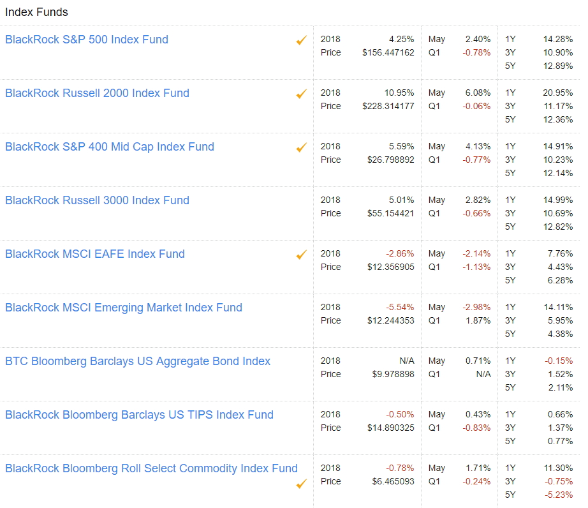Screen dimensions: 588x508
Task: Click the checkmark icon for Russell 2000 Index Fund
Action: point(302,94)
